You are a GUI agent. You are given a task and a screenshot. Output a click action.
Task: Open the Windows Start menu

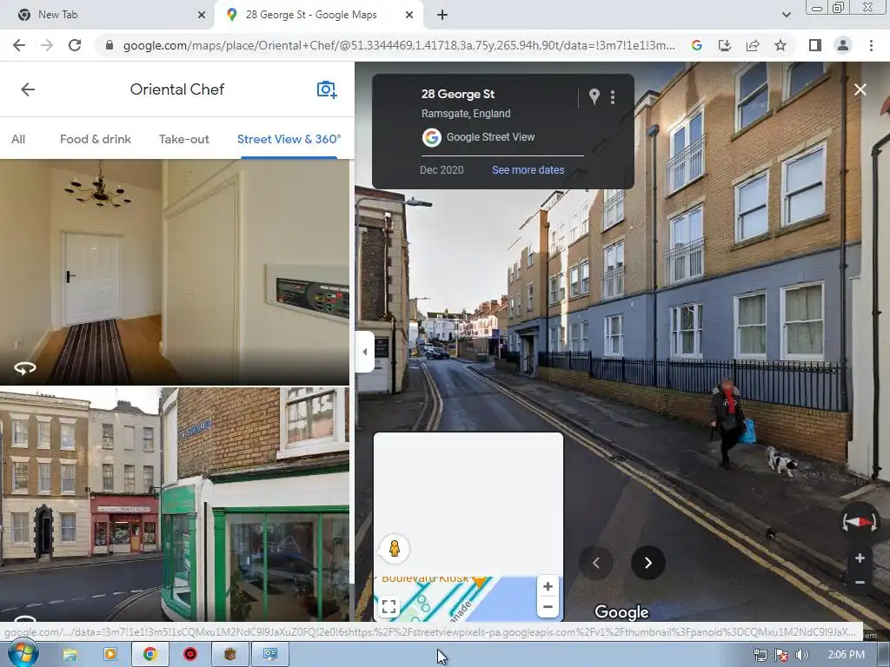[x=23, y=654]
